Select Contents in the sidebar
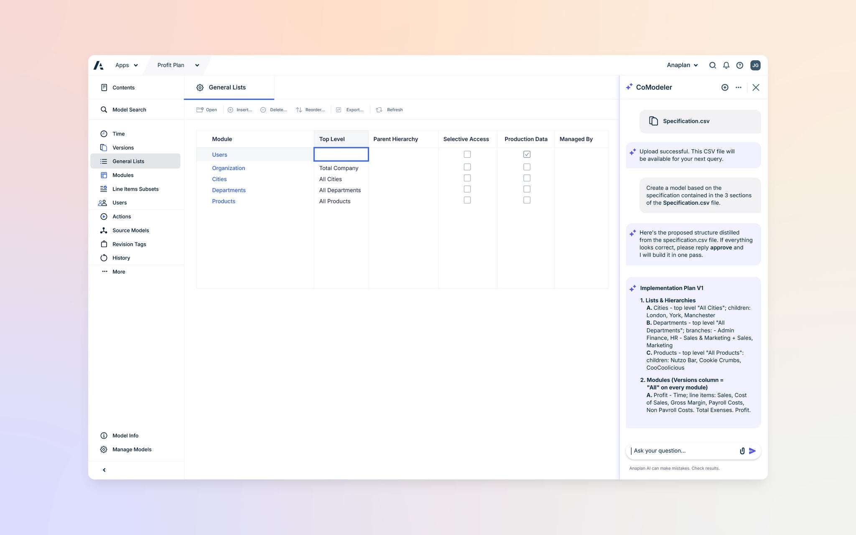The height and width of the screenshot is (535, 856). click(x=123, y=87)
